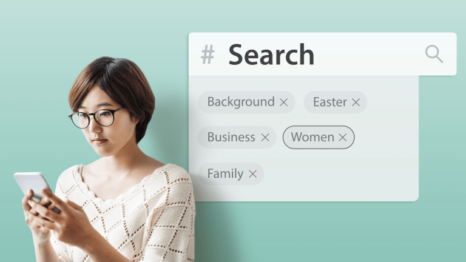Viewport: 466px width, 262px height.
Task: Remove the Background tag with its X
Action: [x=283, y=102]
